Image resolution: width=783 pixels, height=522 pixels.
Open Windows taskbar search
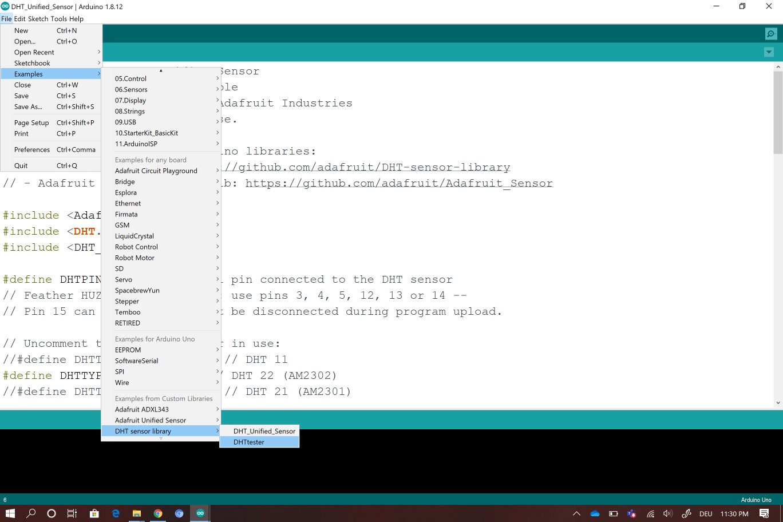[x=31, y=513]
